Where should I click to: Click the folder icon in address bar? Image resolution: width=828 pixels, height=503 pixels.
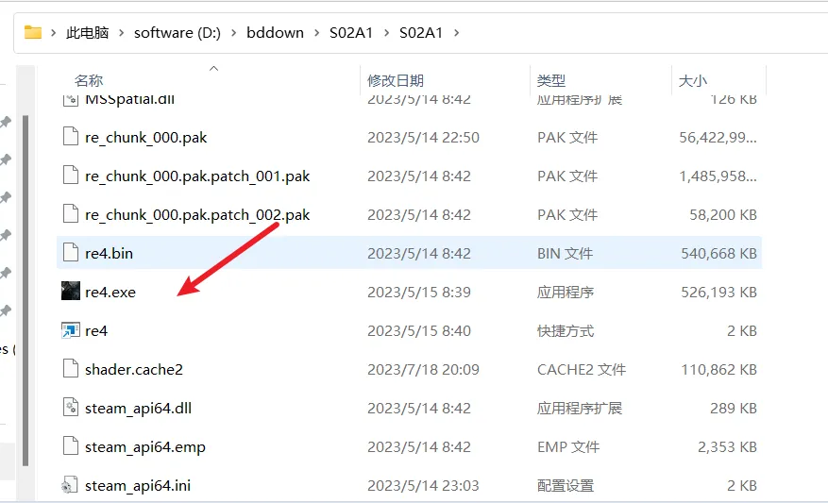33,32
